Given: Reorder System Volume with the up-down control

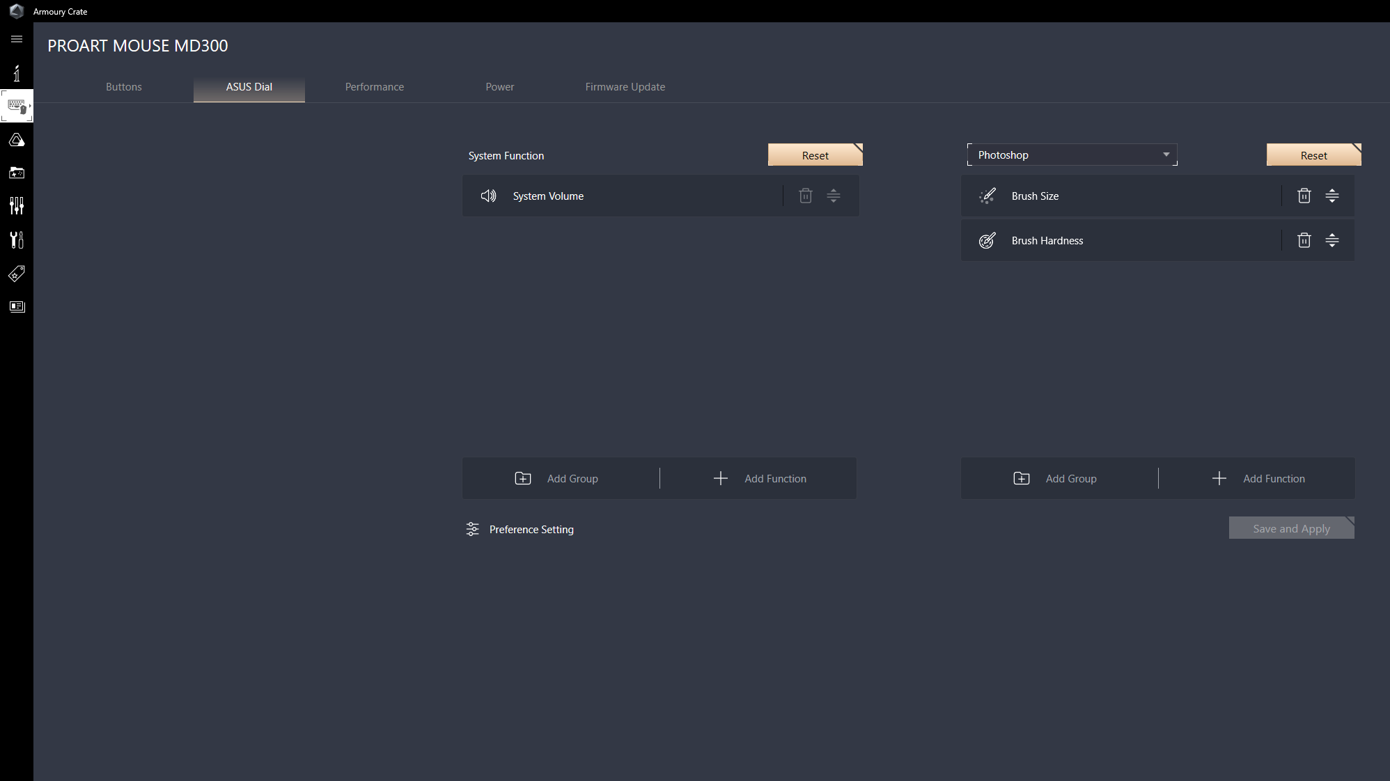Looking at the screenshot, I should pos(834,196).
